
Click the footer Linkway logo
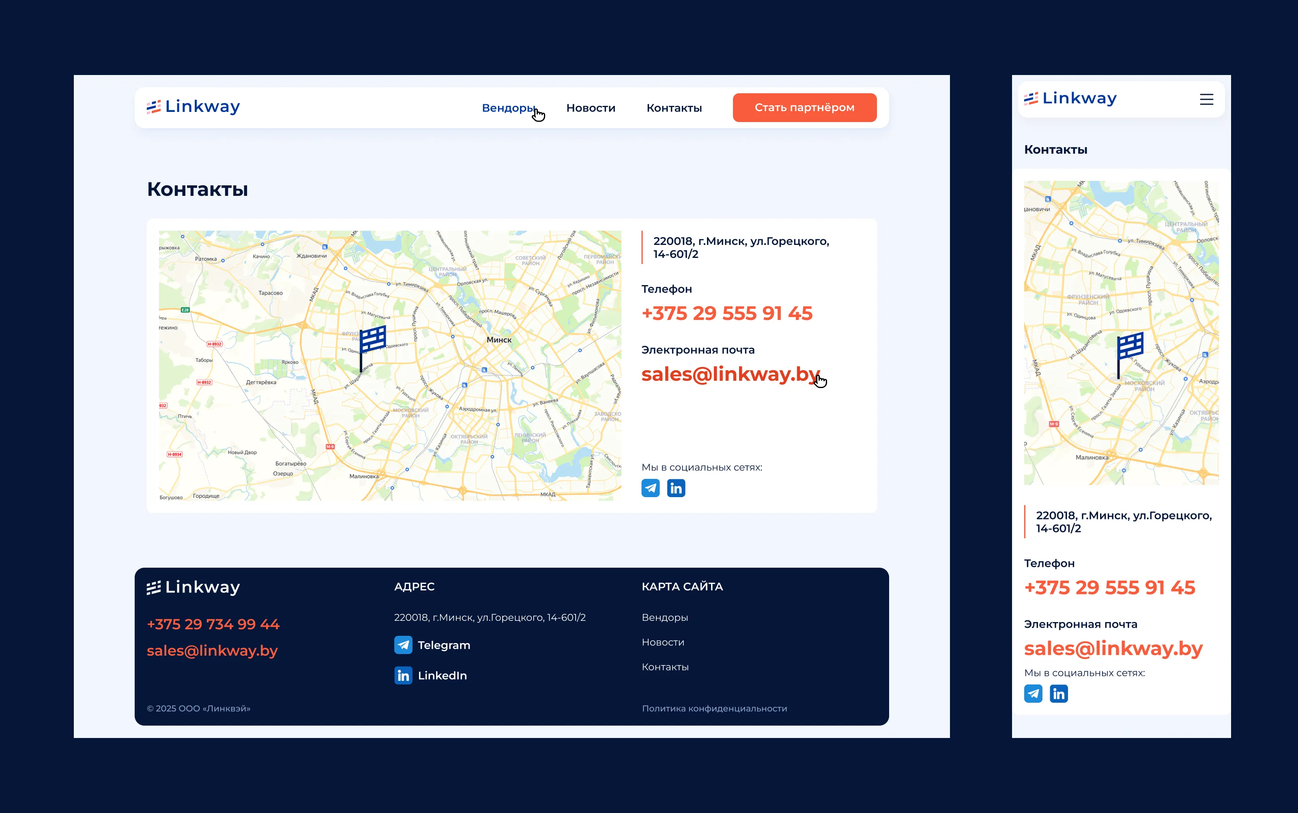pos(193,587)
